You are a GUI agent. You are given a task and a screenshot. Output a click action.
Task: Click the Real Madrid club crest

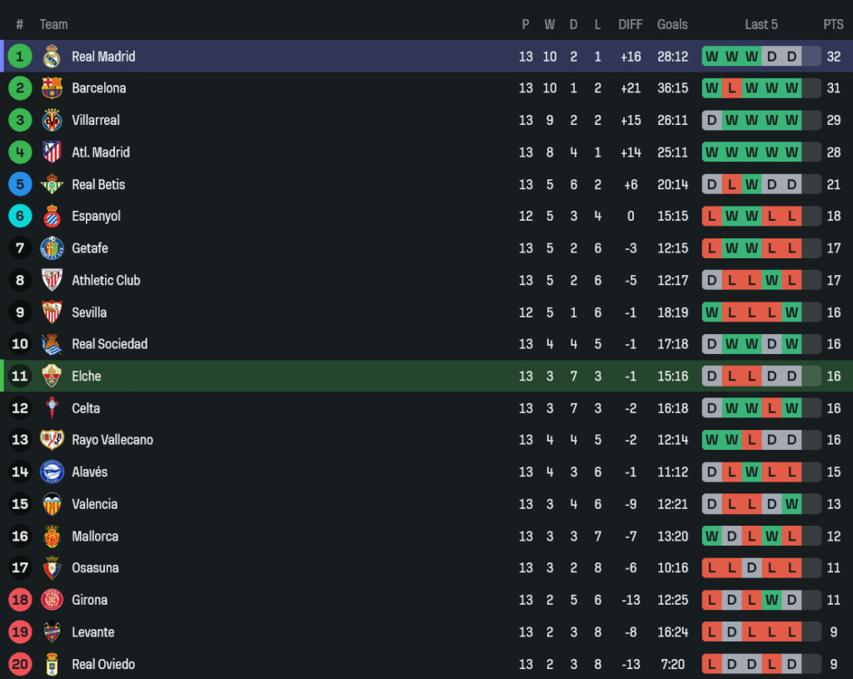[52, 57]
